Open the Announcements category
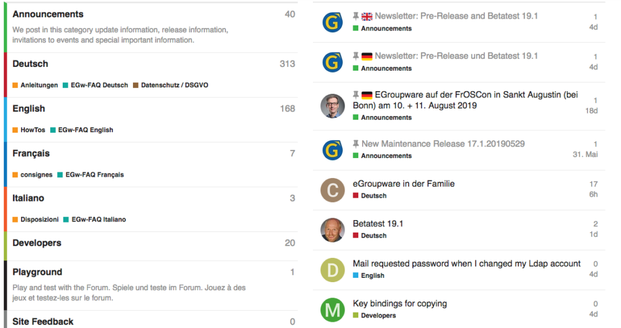Image resolution: width=621 pixels, height=328 pixels. pos(48,14)
